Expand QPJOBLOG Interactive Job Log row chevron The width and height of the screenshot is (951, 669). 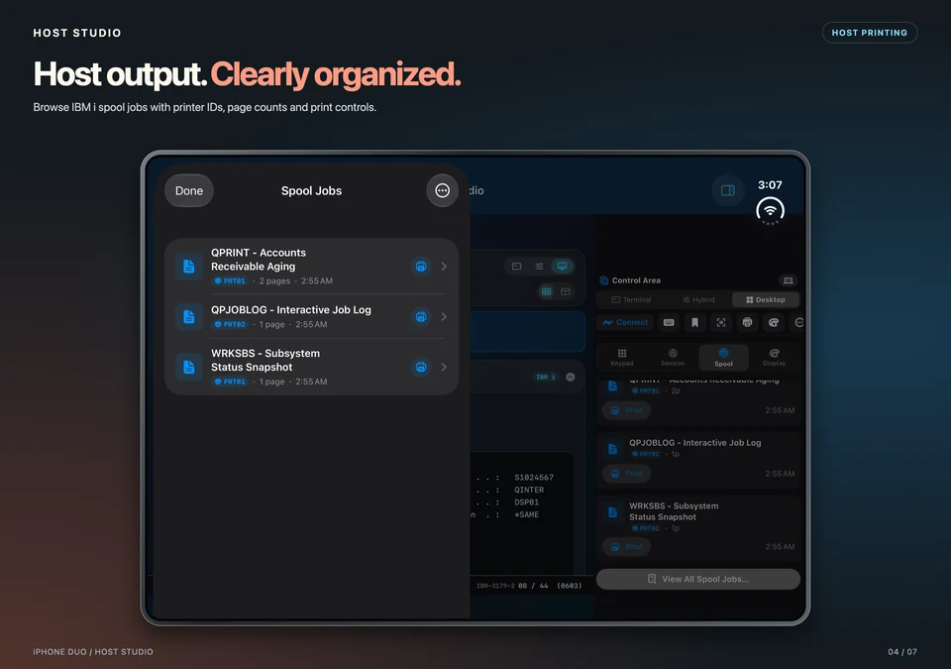pyautogui.click(x=444, y=316)
